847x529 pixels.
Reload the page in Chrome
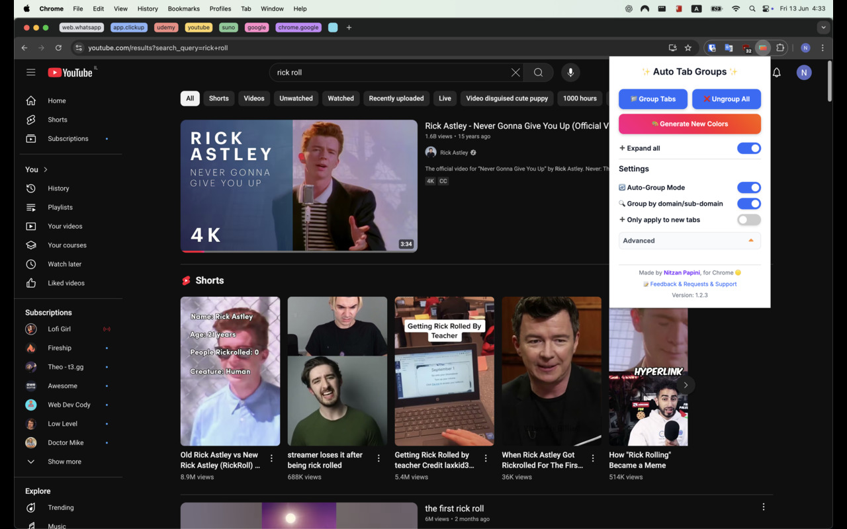pos(58,48)
